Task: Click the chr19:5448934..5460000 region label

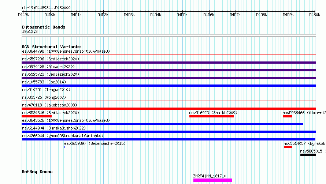Action: [46, 8]
